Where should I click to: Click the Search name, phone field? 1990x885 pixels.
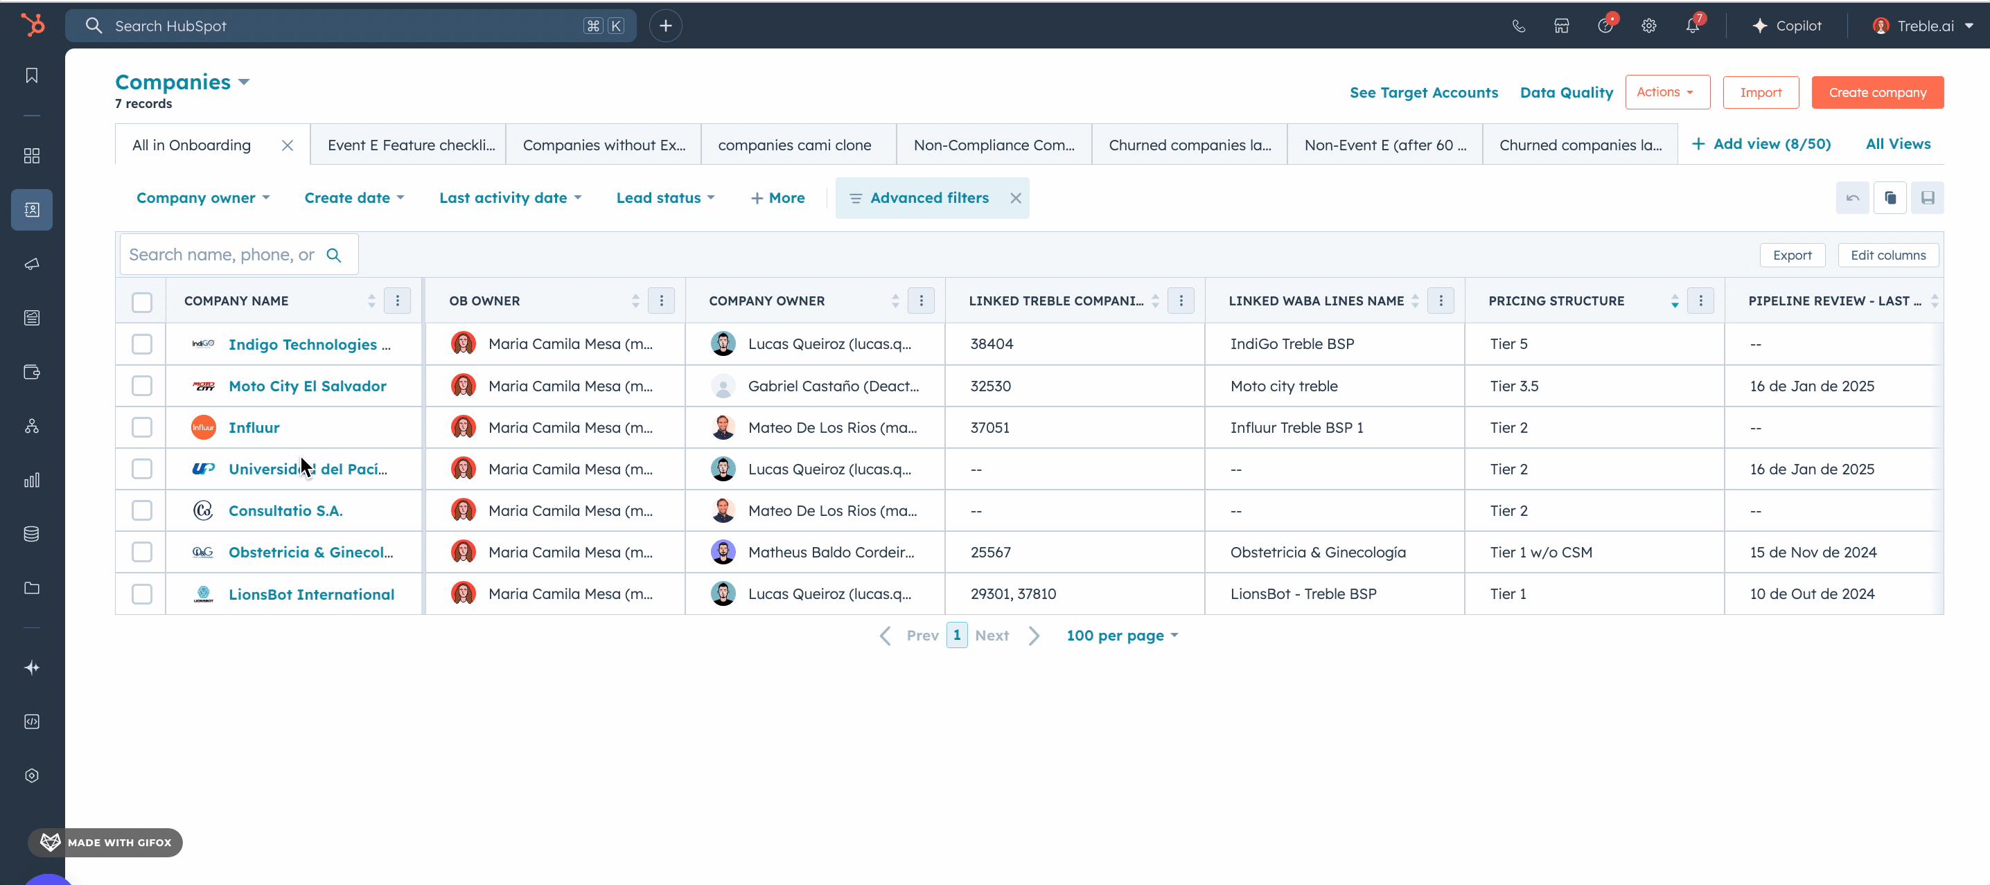click(222, 254)
